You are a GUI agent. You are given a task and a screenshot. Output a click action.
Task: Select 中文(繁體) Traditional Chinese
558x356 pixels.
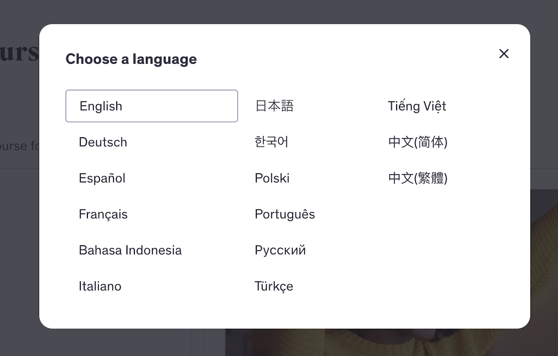tap(418, 178)
